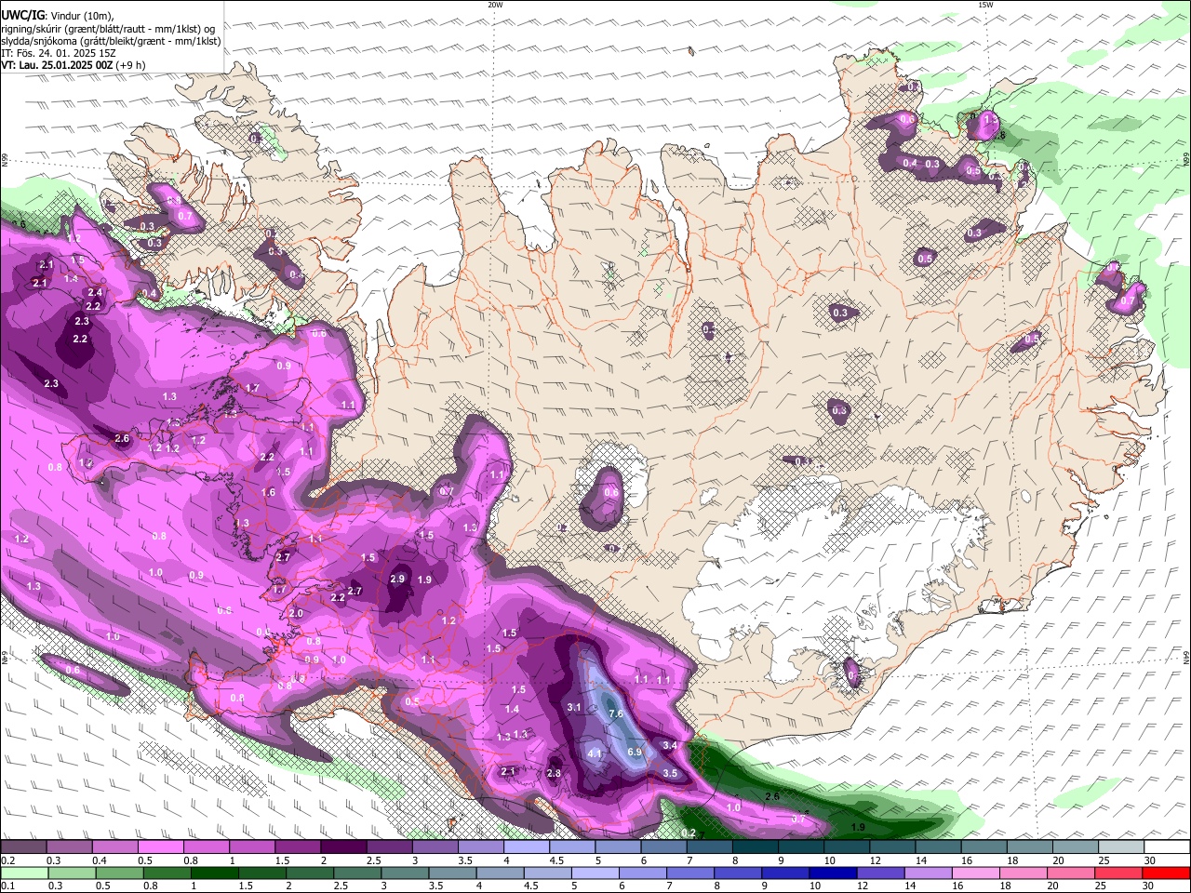Click the 'Vindur (10m)' heading text
1191x893 pixels.
click(80, 16)
